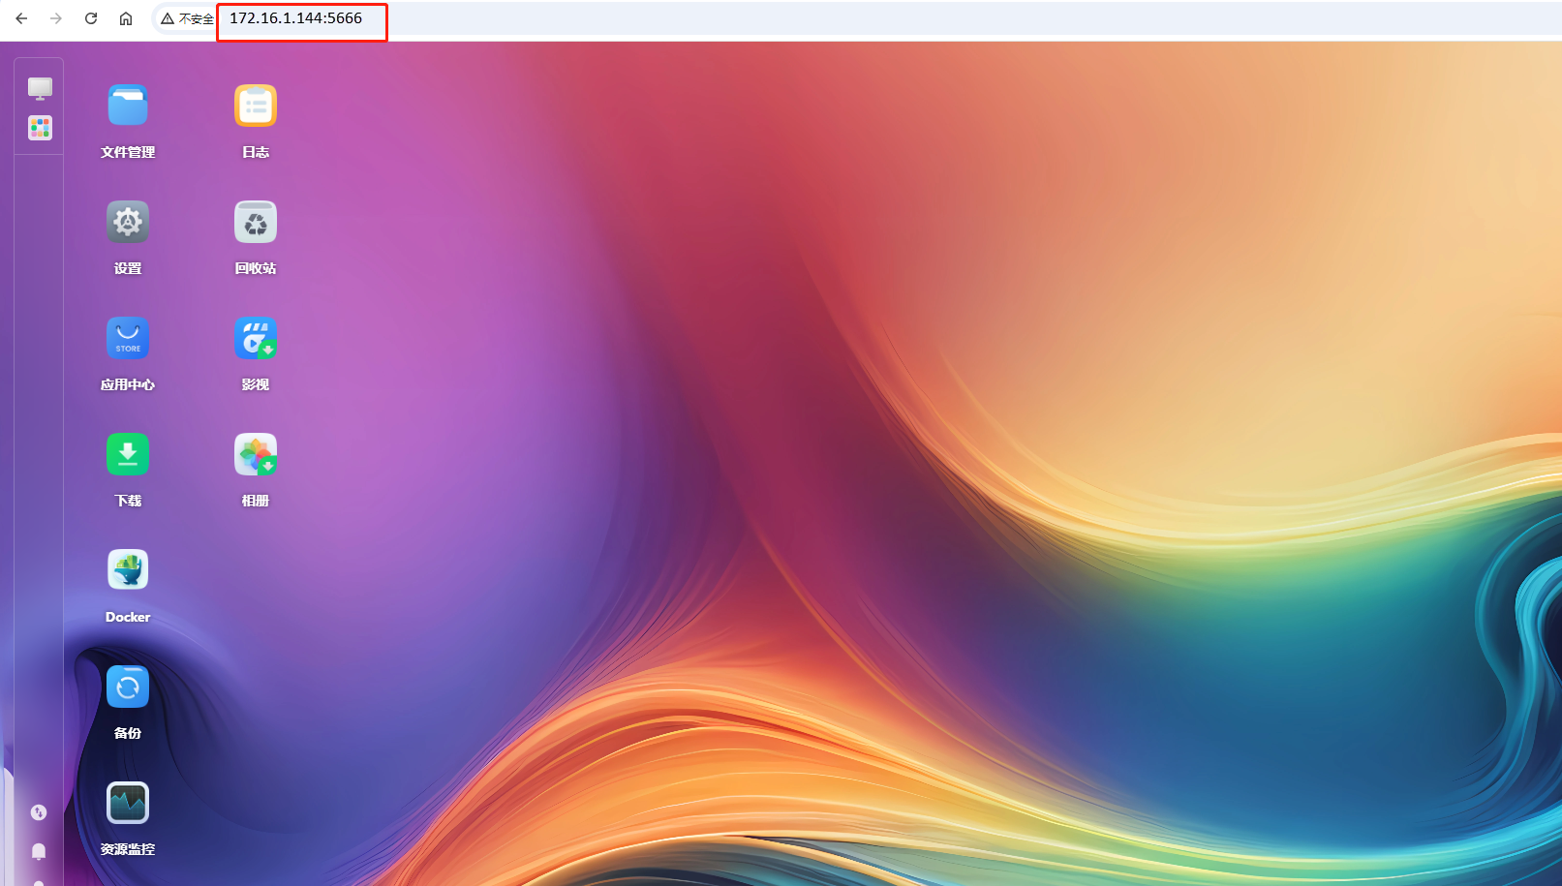Launch the Docker app
Viewport: 1562px width, 886px height.
[x=128, y=571]
